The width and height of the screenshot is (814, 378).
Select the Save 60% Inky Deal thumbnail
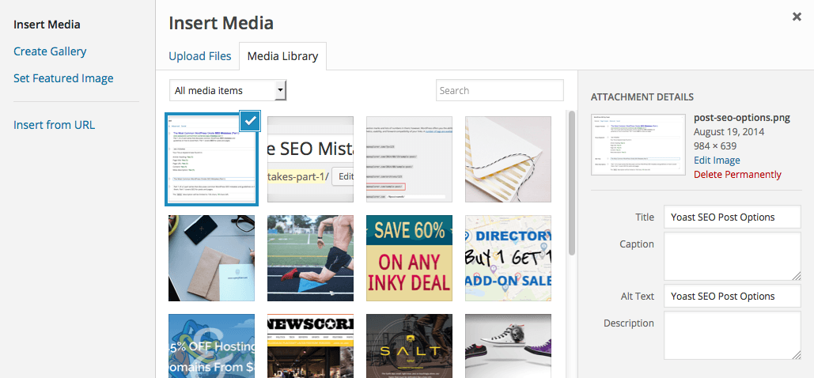point(409,258)
